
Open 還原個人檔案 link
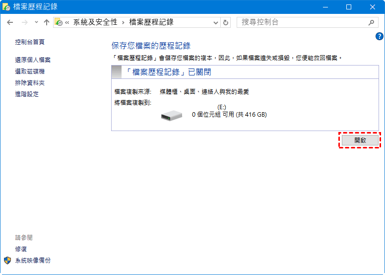pyautogui.click(x=33, y=60)
